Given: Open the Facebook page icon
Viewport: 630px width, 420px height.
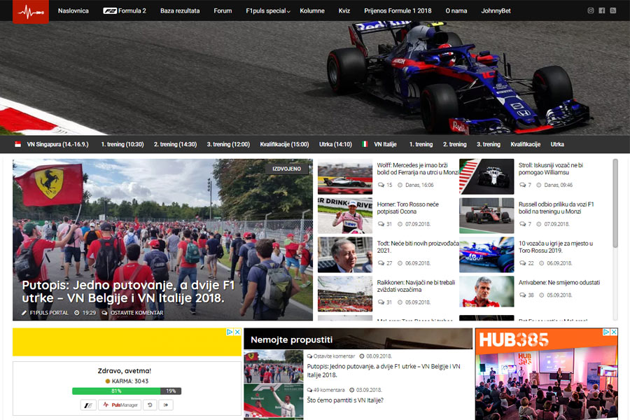Looking at the screenshot, I should 602,10.
